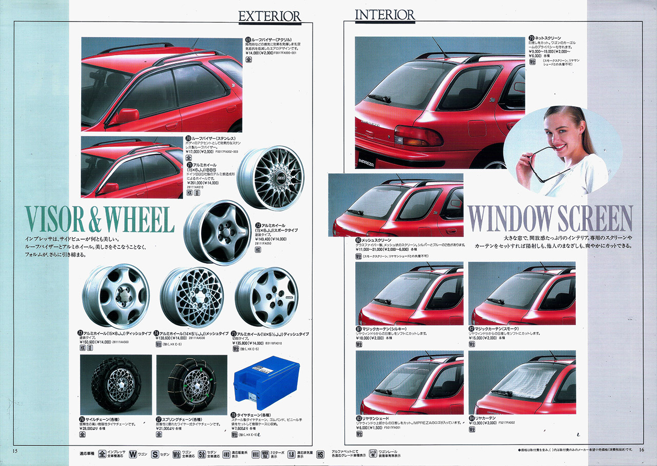Click the 全 badge under Sile chain item 76
This screenshot has height=466, width=657.
point(83,434)
